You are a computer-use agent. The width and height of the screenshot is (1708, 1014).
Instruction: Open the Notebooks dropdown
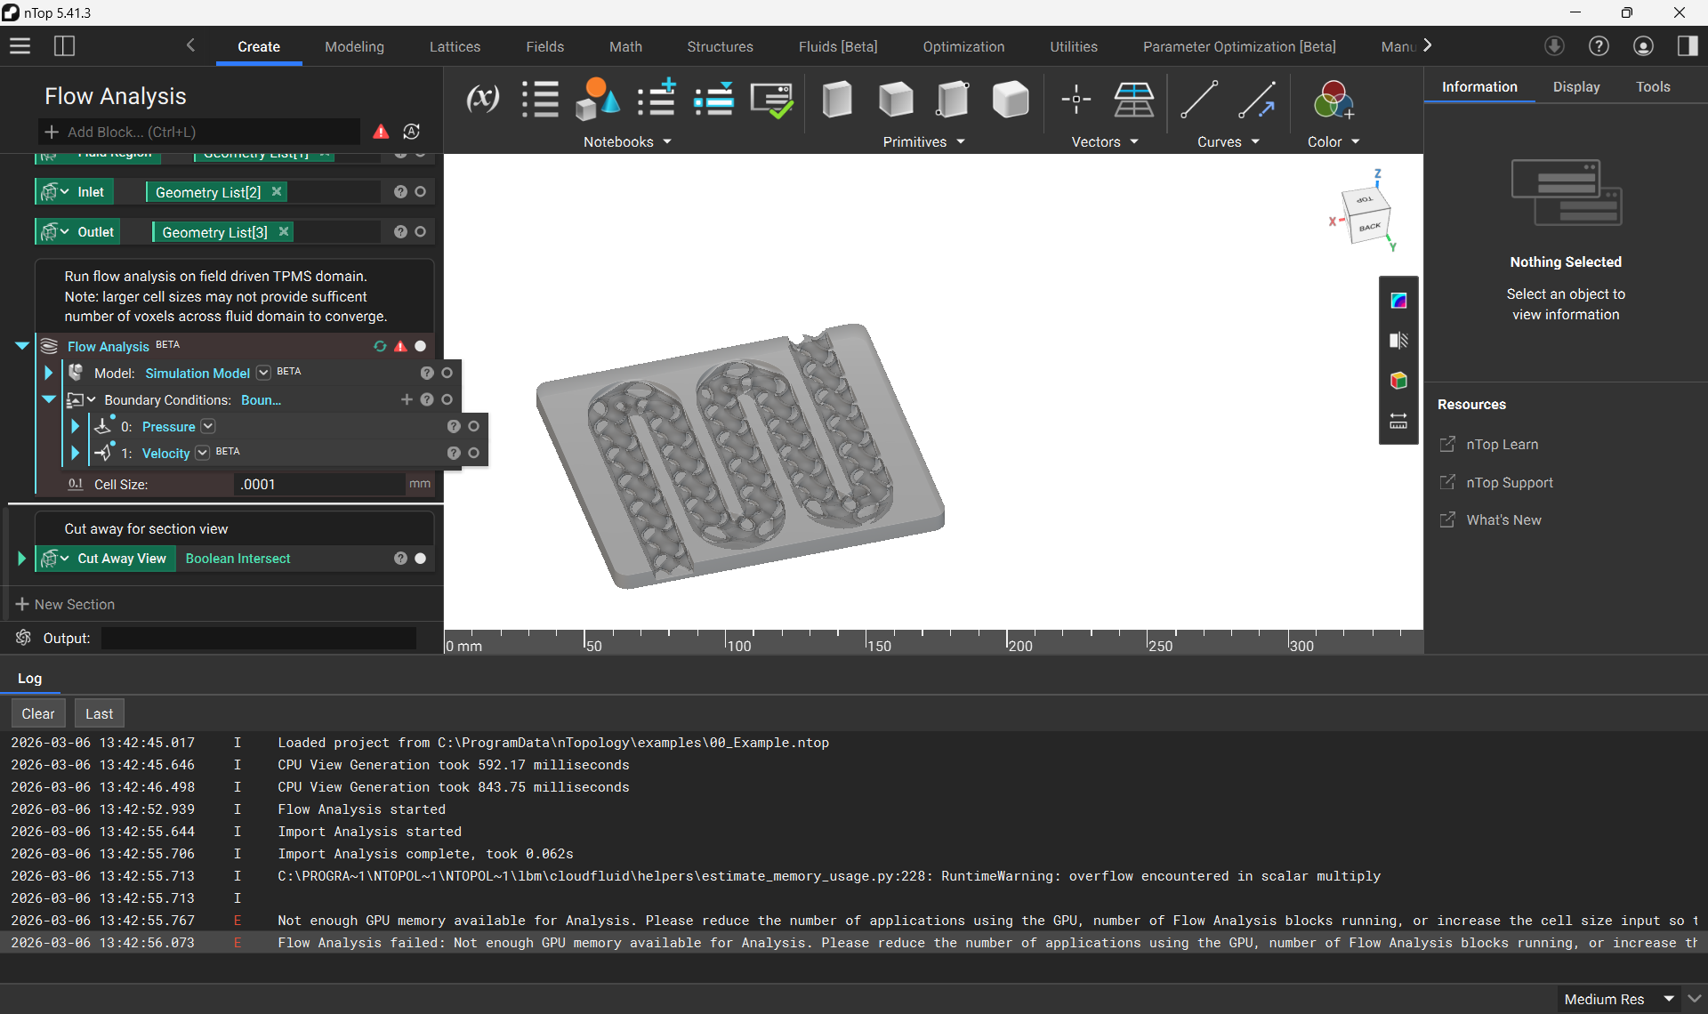pos(627,141)
